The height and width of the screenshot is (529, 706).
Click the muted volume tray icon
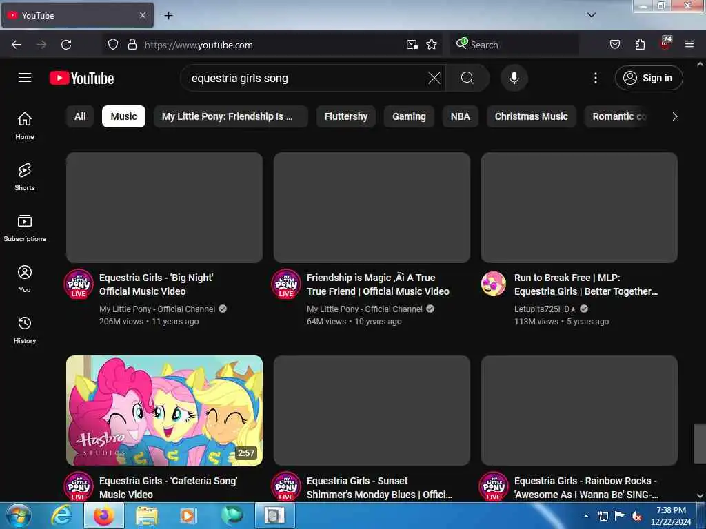point(636,517)
